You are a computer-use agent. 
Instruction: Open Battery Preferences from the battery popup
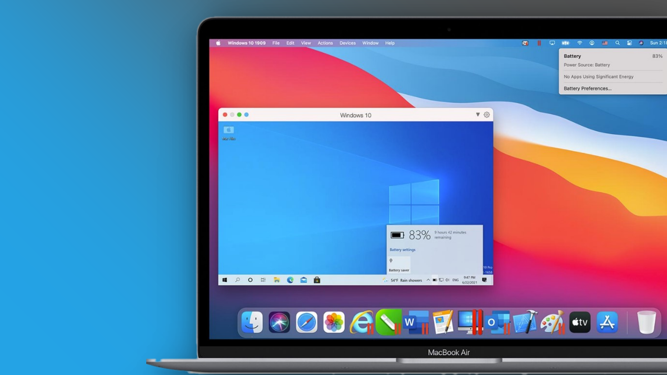tap(587, 88)
